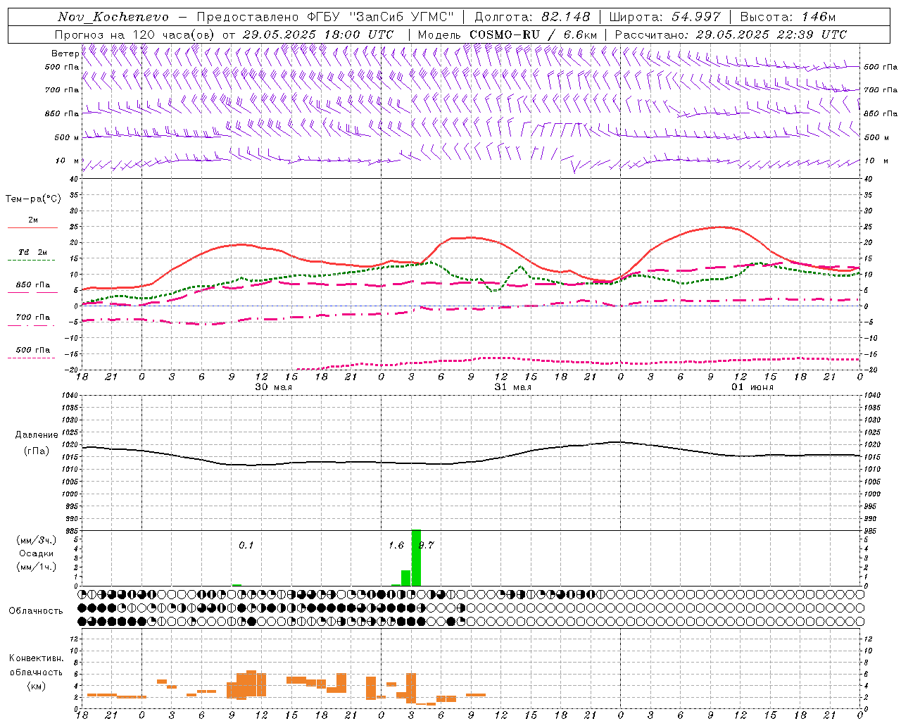Click the start time 29.05.2025 18:00 UTC
The image size is (901, 721).
tap(318, 35)
